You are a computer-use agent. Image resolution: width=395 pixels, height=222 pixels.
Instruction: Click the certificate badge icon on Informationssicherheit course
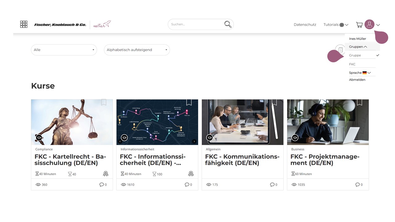(x=191, y=174)
